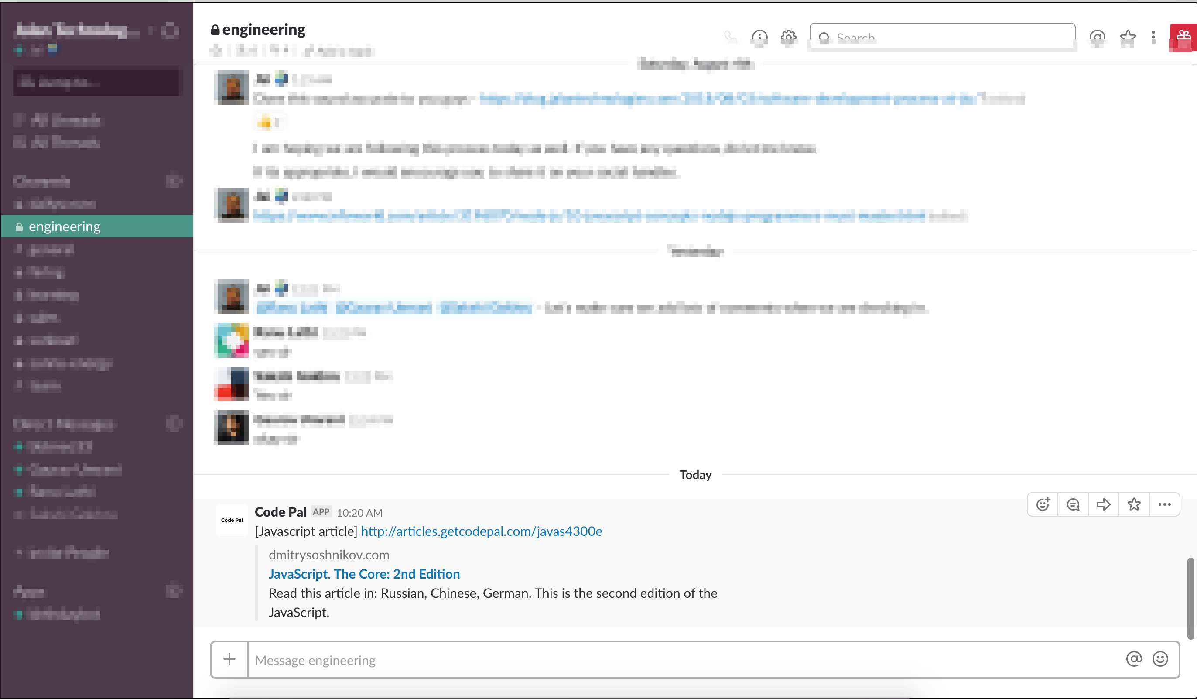Select the engineering channel in sidebar
This screenshot has height=699, width=1197.
point(65,226)
